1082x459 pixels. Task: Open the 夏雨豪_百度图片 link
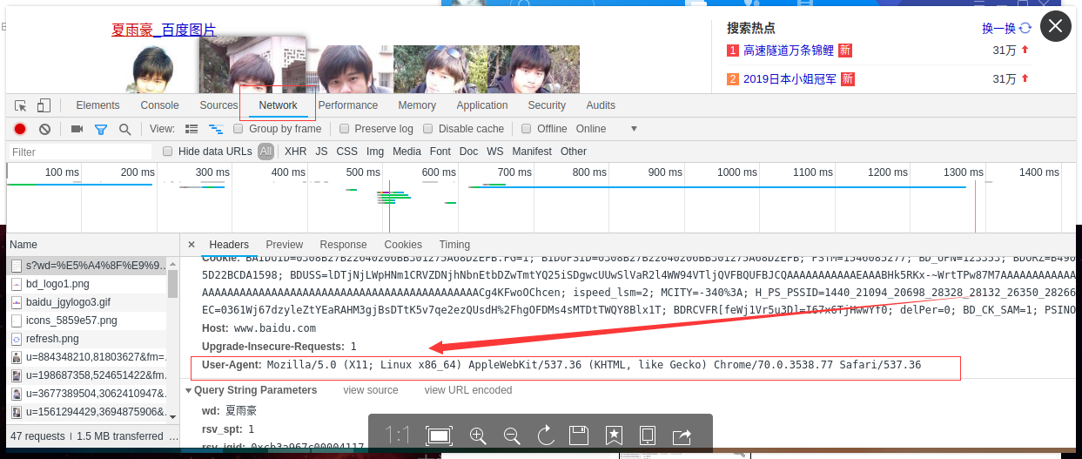coord(164,30)
